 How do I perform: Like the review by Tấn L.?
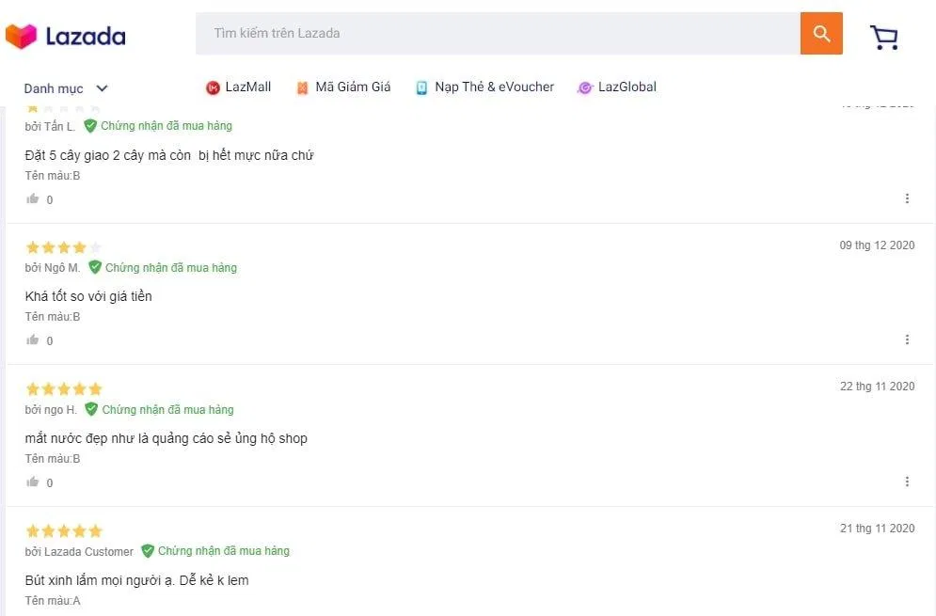(33, 199)
